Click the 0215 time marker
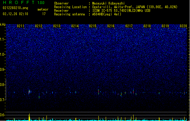 pyautogui.click(x=93, y=26)
